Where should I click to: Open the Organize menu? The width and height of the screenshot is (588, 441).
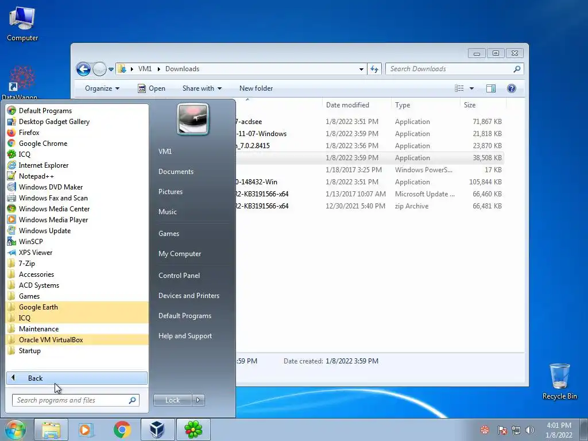click(102, 88)
